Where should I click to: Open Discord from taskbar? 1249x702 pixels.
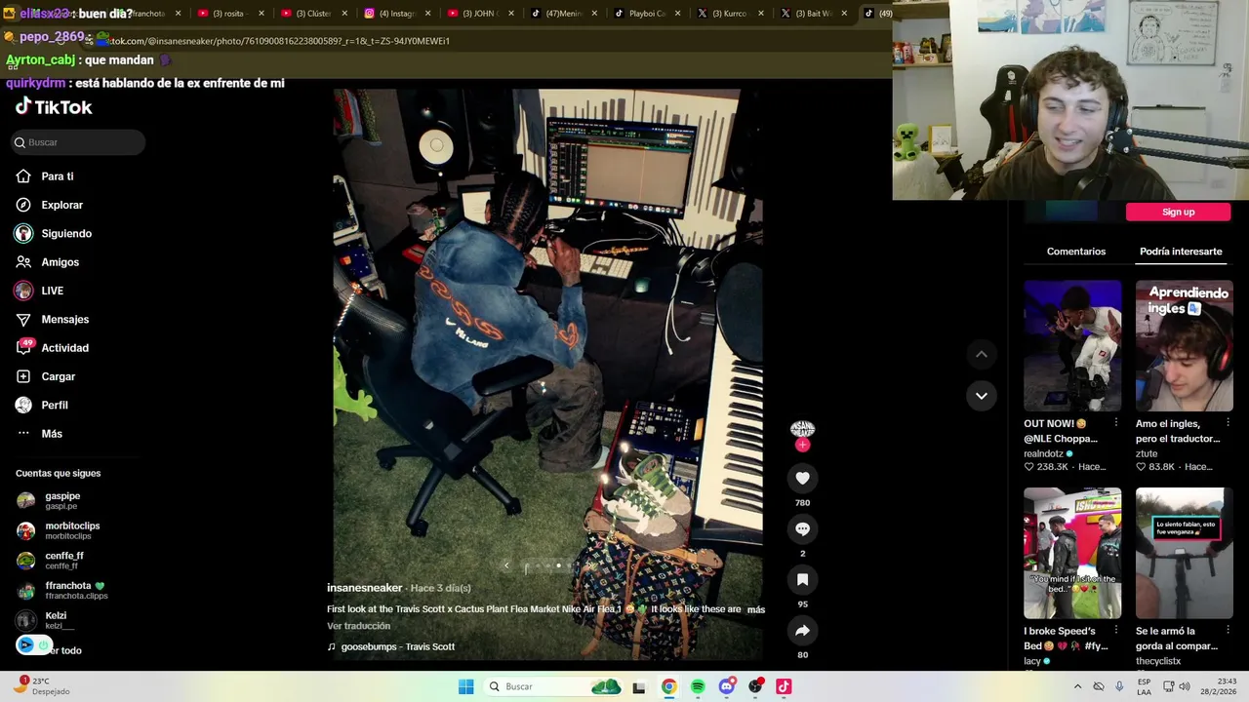726,686
